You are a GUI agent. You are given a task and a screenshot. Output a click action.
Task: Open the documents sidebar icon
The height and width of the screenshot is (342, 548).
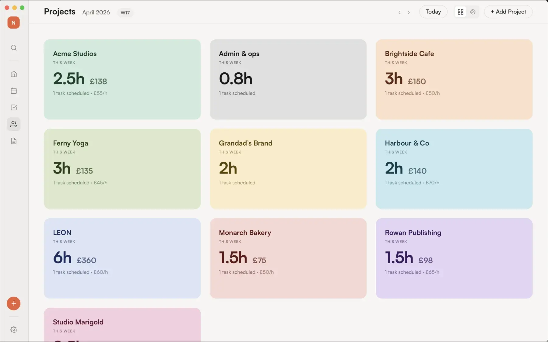coord(14,141)
